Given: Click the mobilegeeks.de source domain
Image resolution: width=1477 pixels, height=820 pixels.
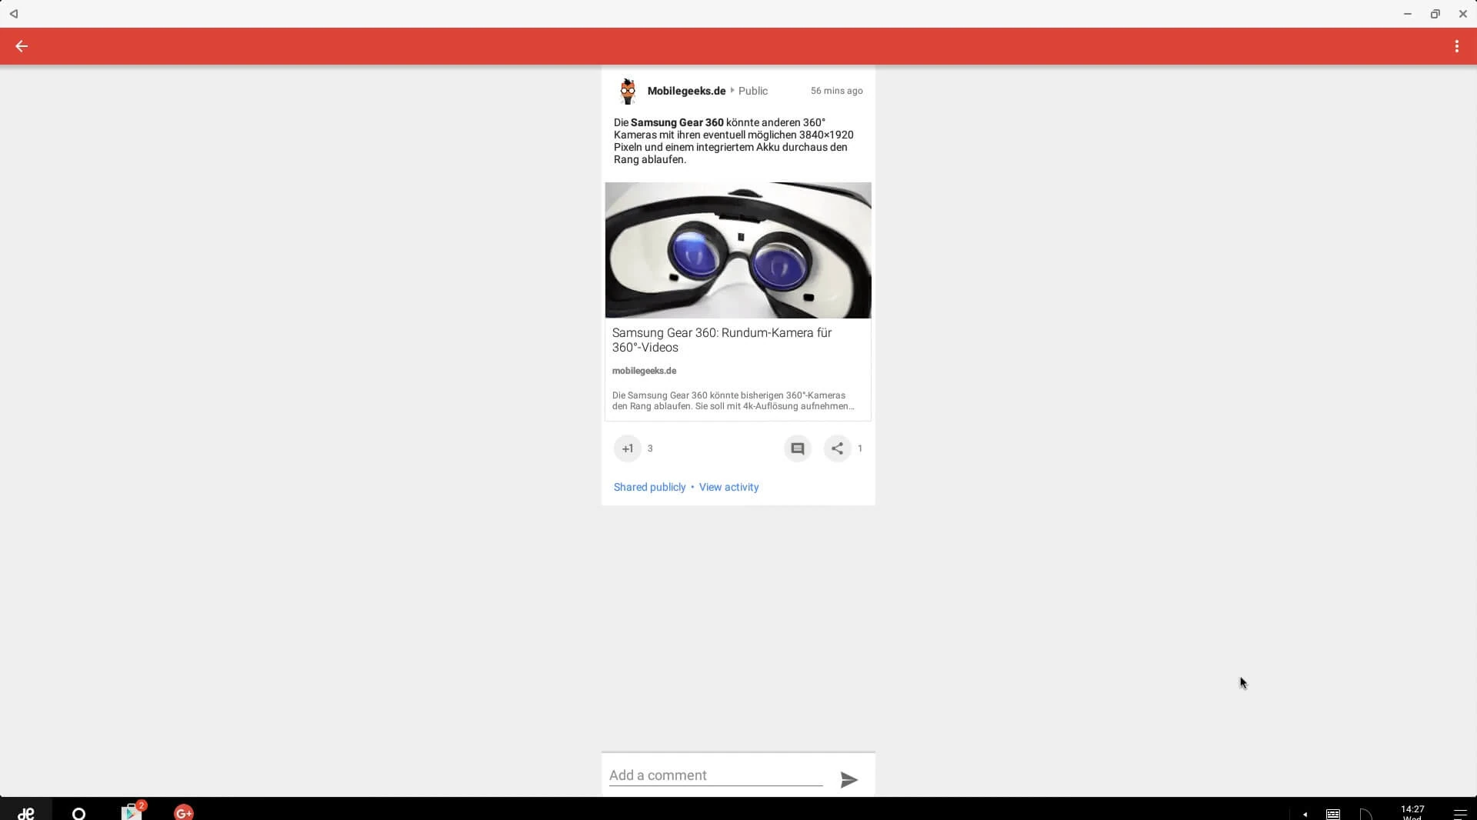Looking at the screenshot, I should (x=644, y=371).
